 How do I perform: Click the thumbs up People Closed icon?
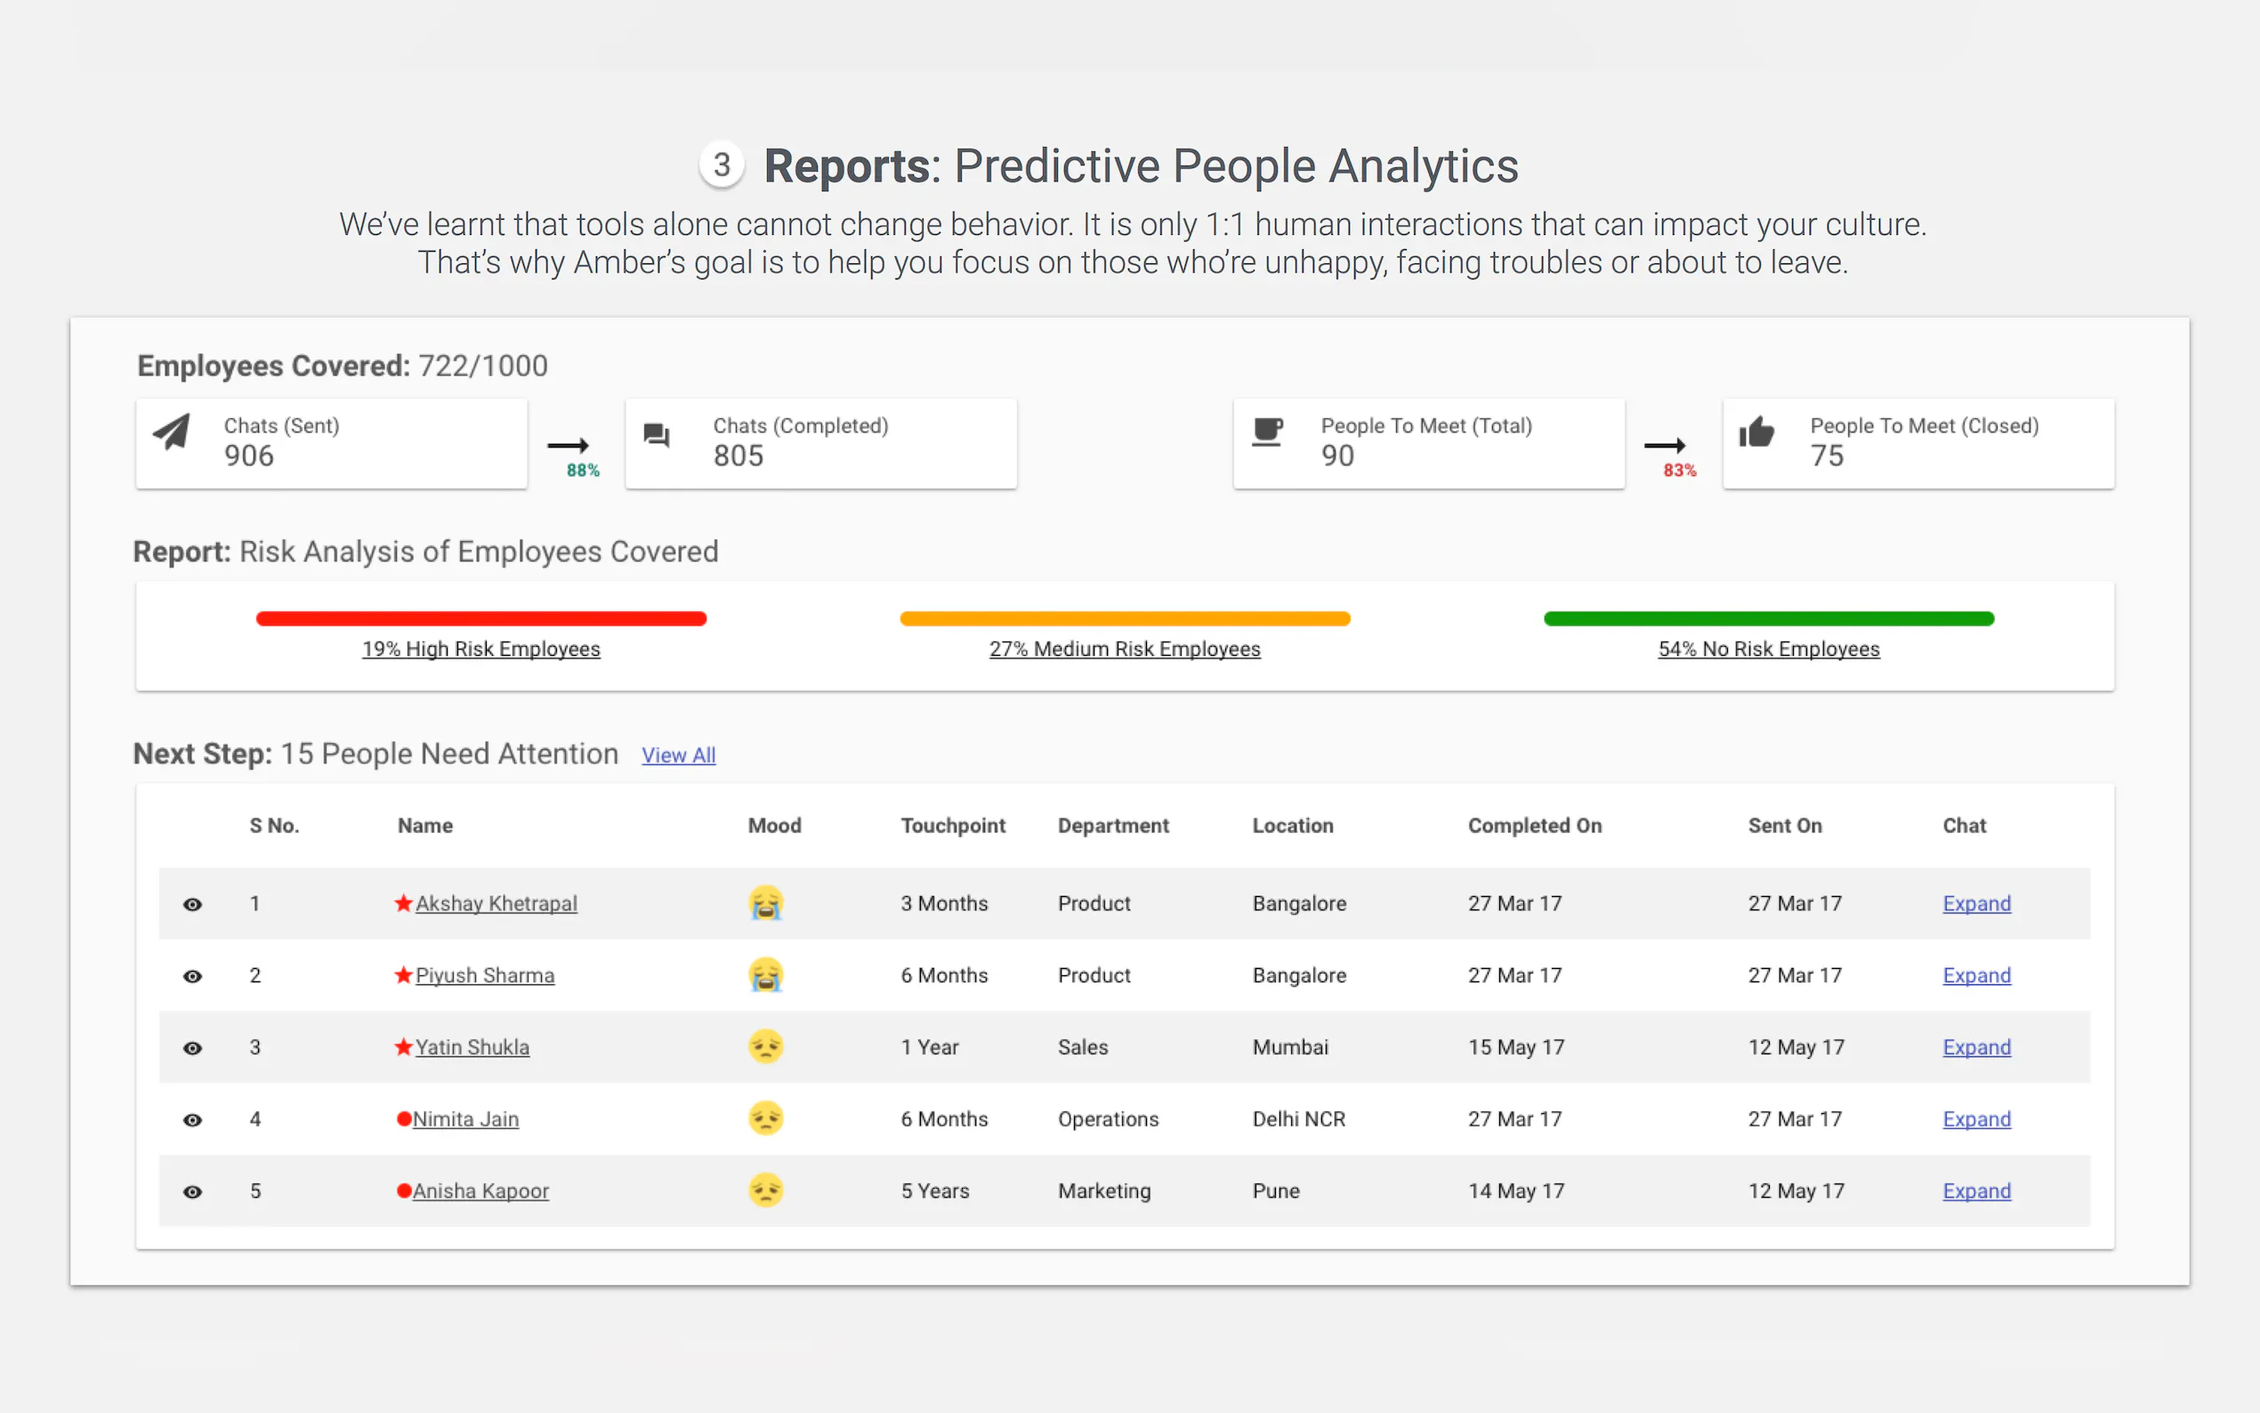(x=1756, y=432)
